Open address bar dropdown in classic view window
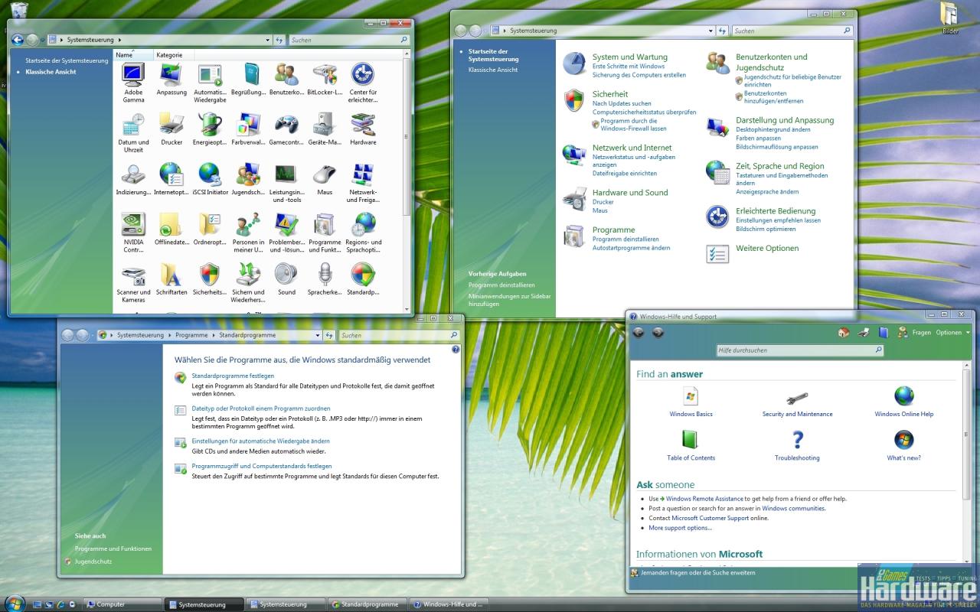Viewport: 980px width, 612px height. point(268,40)
